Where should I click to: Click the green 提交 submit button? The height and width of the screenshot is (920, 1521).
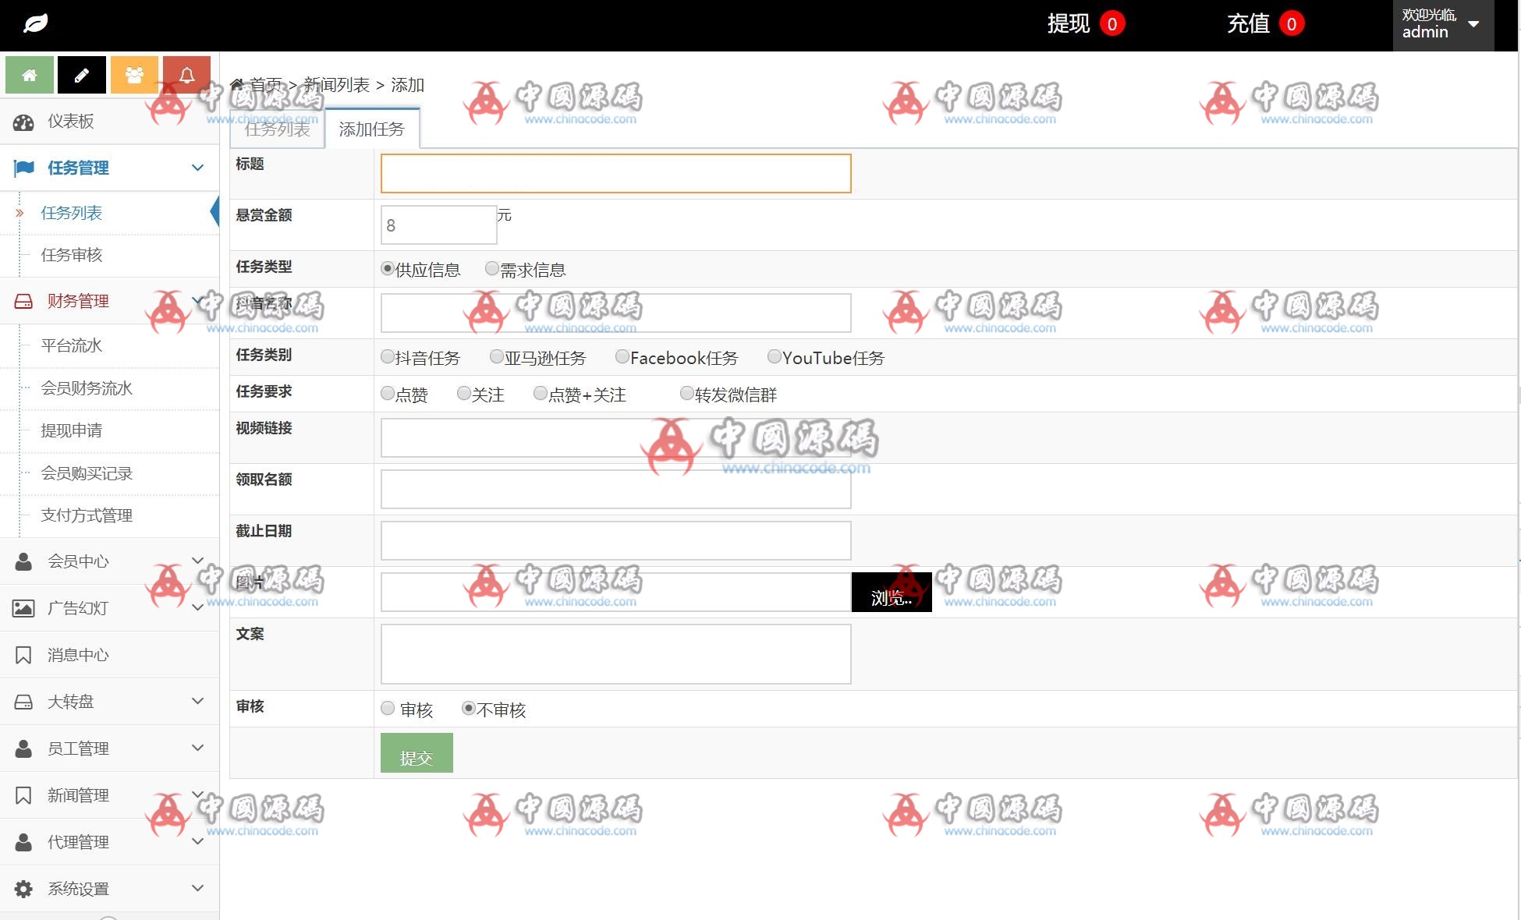[417, 753]
